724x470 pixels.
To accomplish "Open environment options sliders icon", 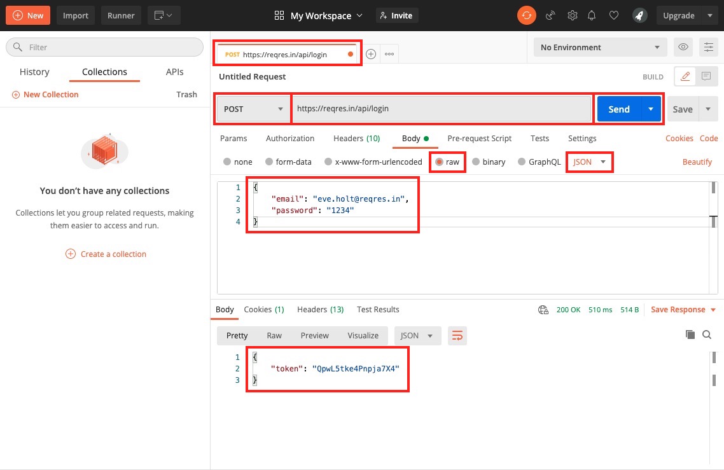I will (x=709, y=47).
